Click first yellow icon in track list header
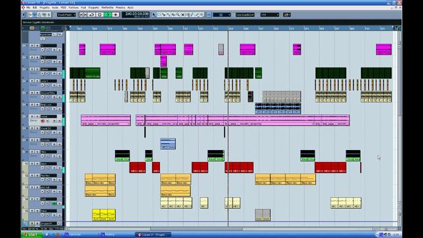Viewport: 423px width, 238px height. 32,28
